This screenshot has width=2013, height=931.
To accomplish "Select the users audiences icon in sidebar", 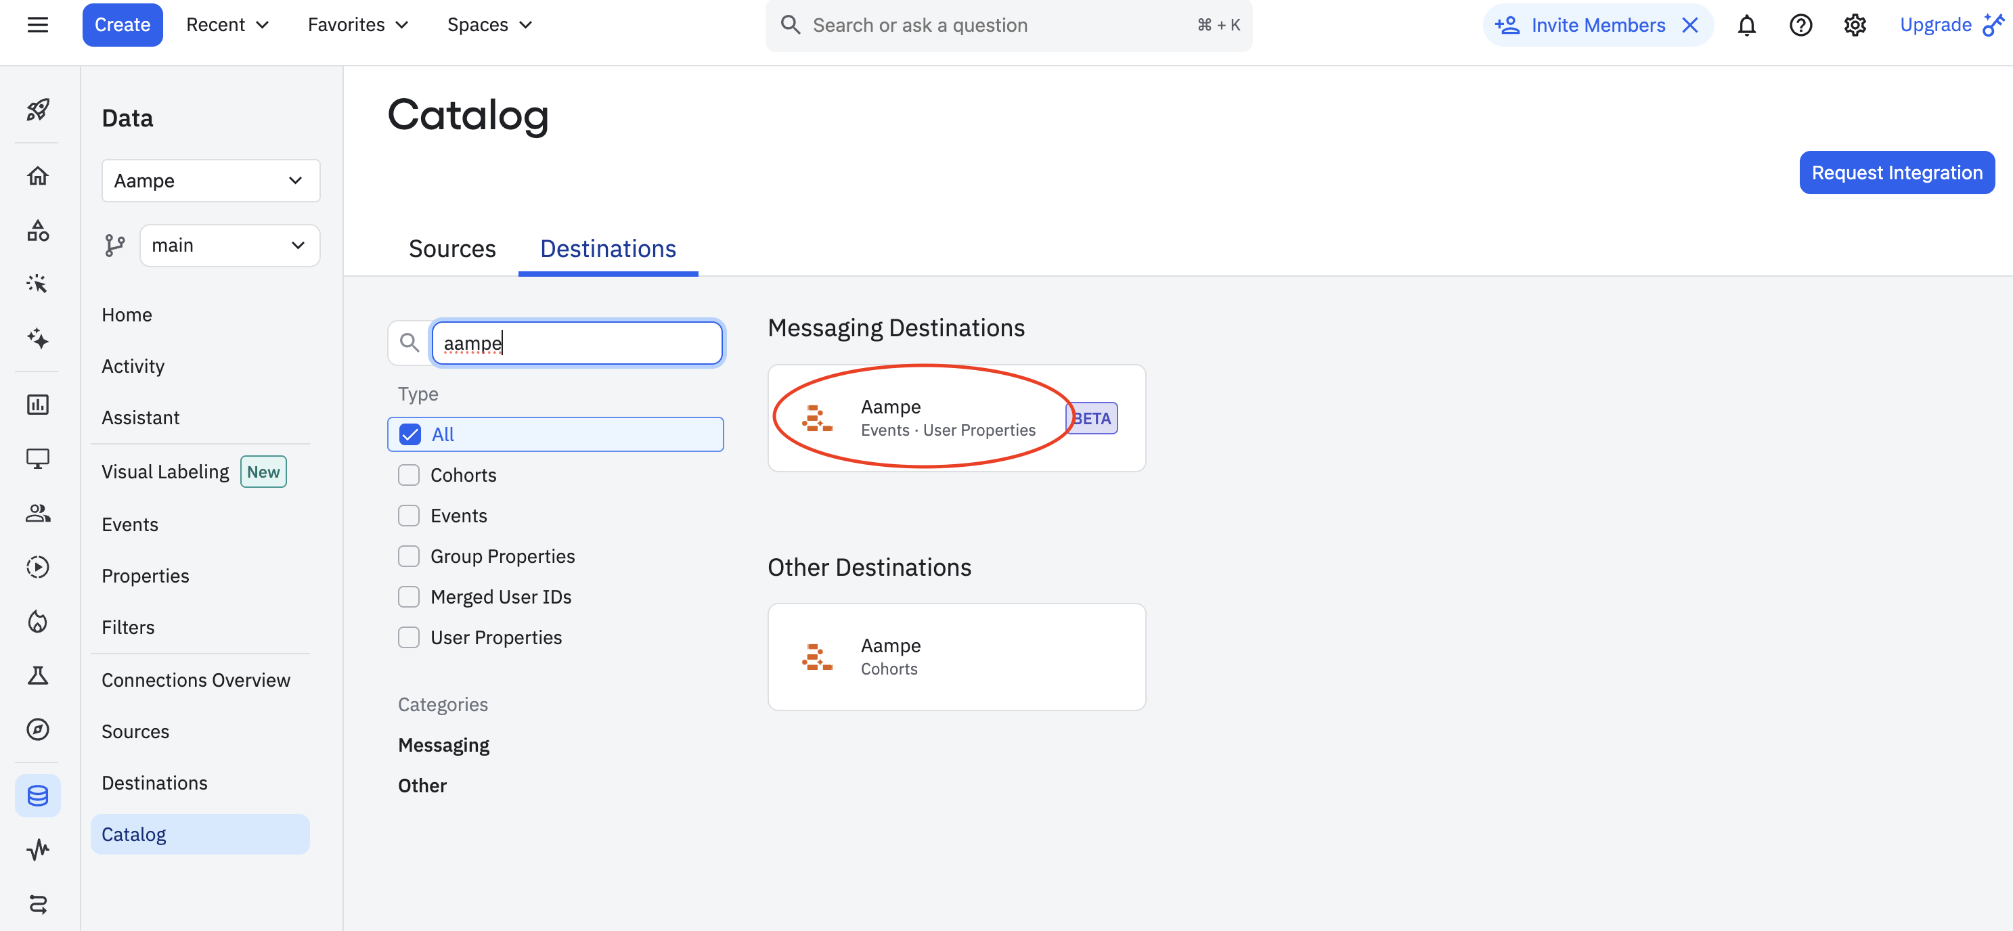I will click(37, 513).
